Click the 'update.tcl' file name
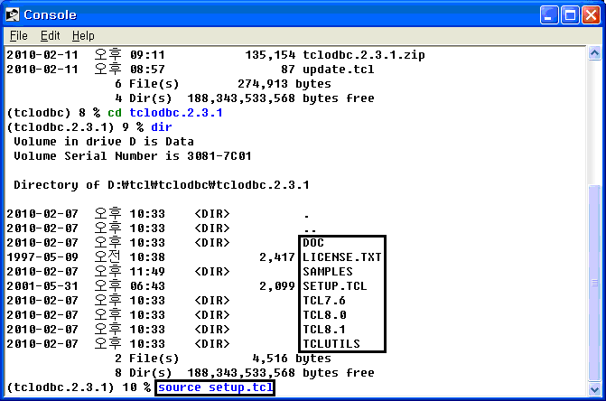606x401 pixels. pyautogui.click(x=338, y=70)
